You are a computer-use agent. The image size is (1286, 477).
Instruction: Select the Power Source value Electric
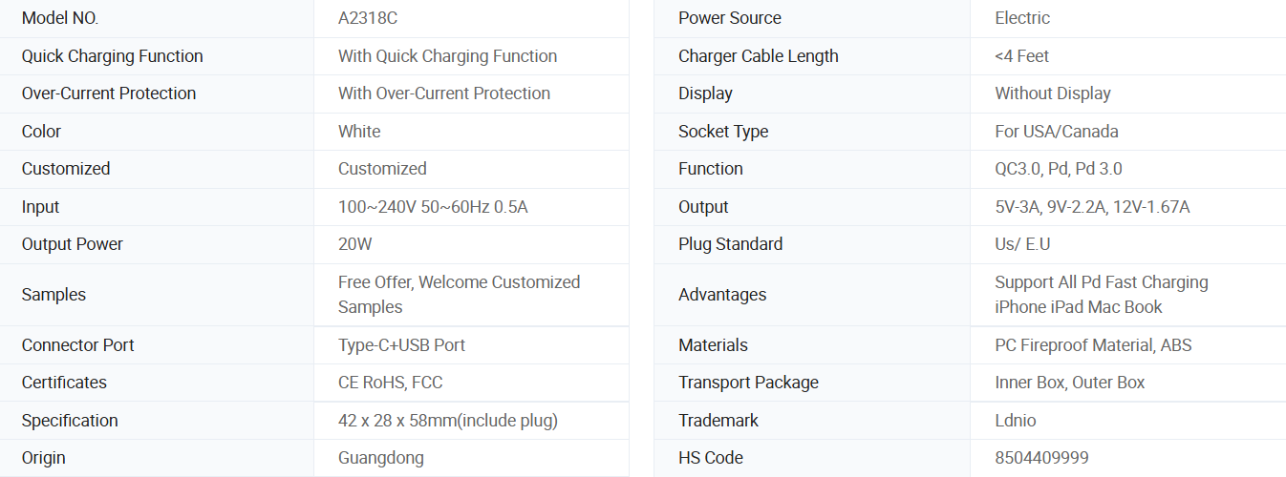click(x=1022, y=18)
